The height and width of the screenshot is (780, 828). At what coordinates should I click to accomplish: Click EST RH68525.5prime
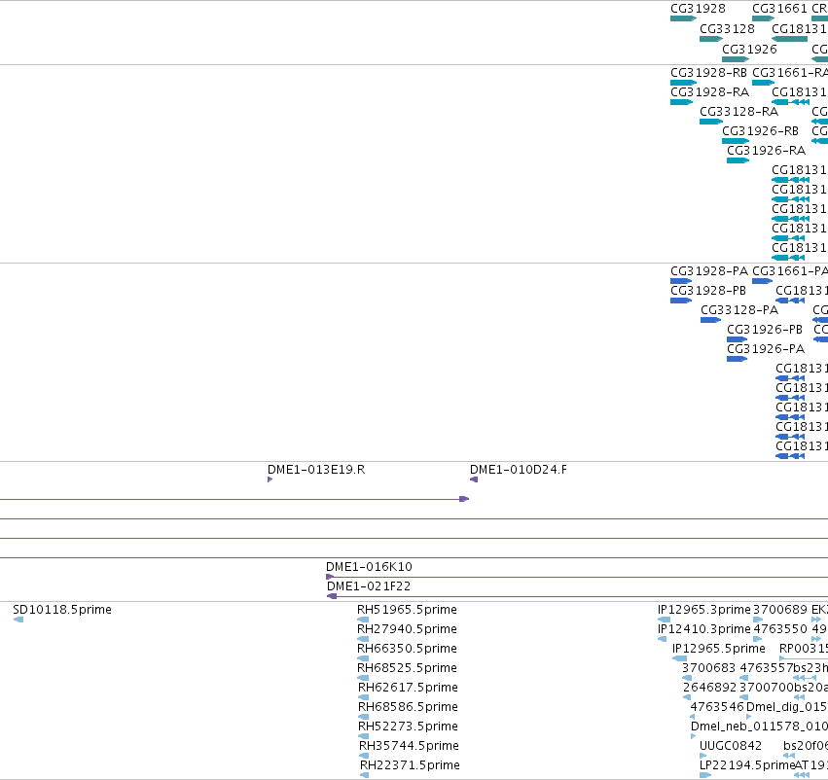(x=363, y=678)
